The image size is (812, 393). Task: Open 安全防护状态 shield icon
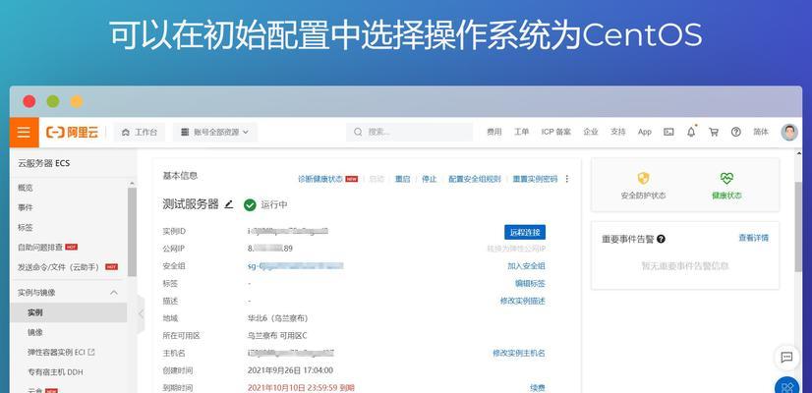point(643,179)
